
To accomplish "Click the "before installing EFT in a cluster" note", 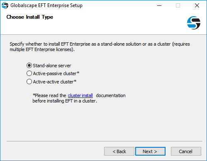I will [65, 101].
